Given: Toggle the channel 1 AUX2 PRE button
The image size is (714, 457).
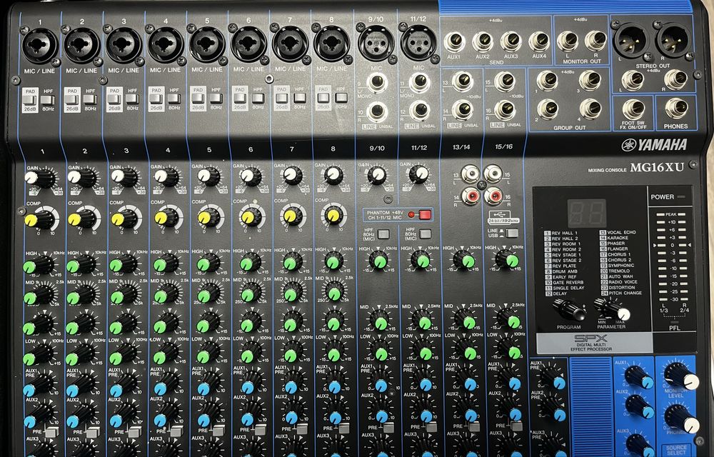Looking at the screenshot, I should pyautogui.click(x=51, y=432).
